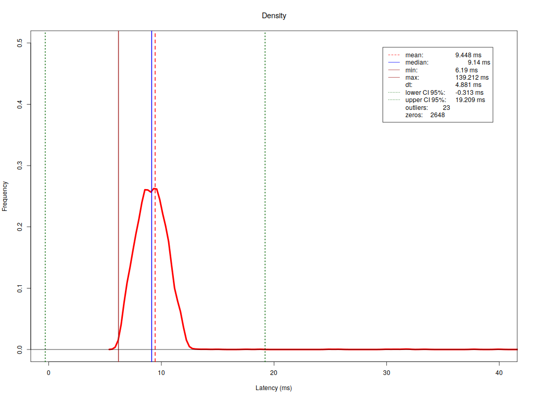The width and height of the screenshot is (533, 400).
Task: Click the upper CI 95% legend entry
Action: point(425,100)
